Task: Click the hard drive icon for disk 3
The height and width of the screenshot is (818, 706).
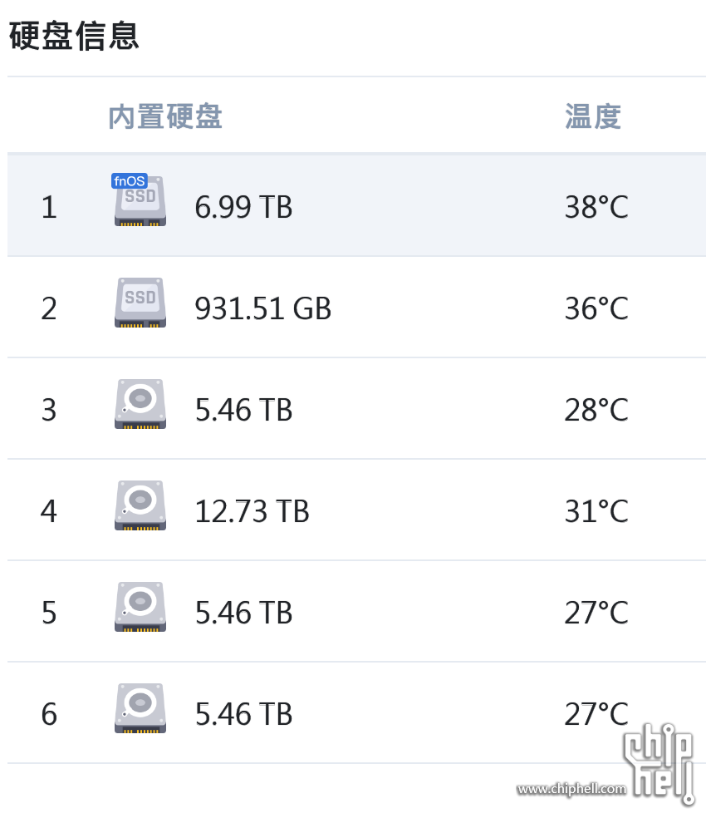Action: (x=140, y=404)
